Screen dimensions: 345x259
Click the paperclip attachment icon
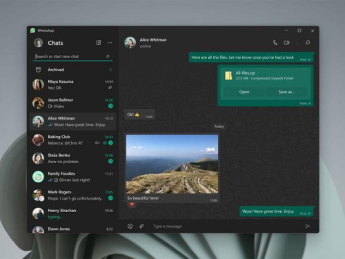coord(141,227)
